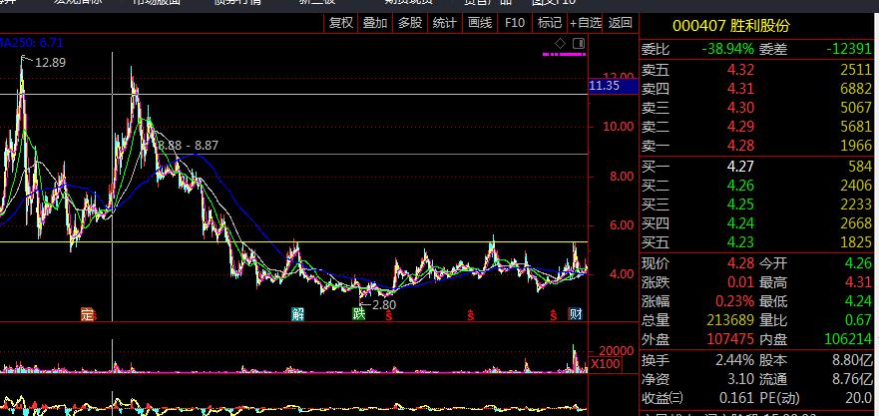Click the 标记 mark button
Viewport: 879px width, 416px height.
(549, 23)
